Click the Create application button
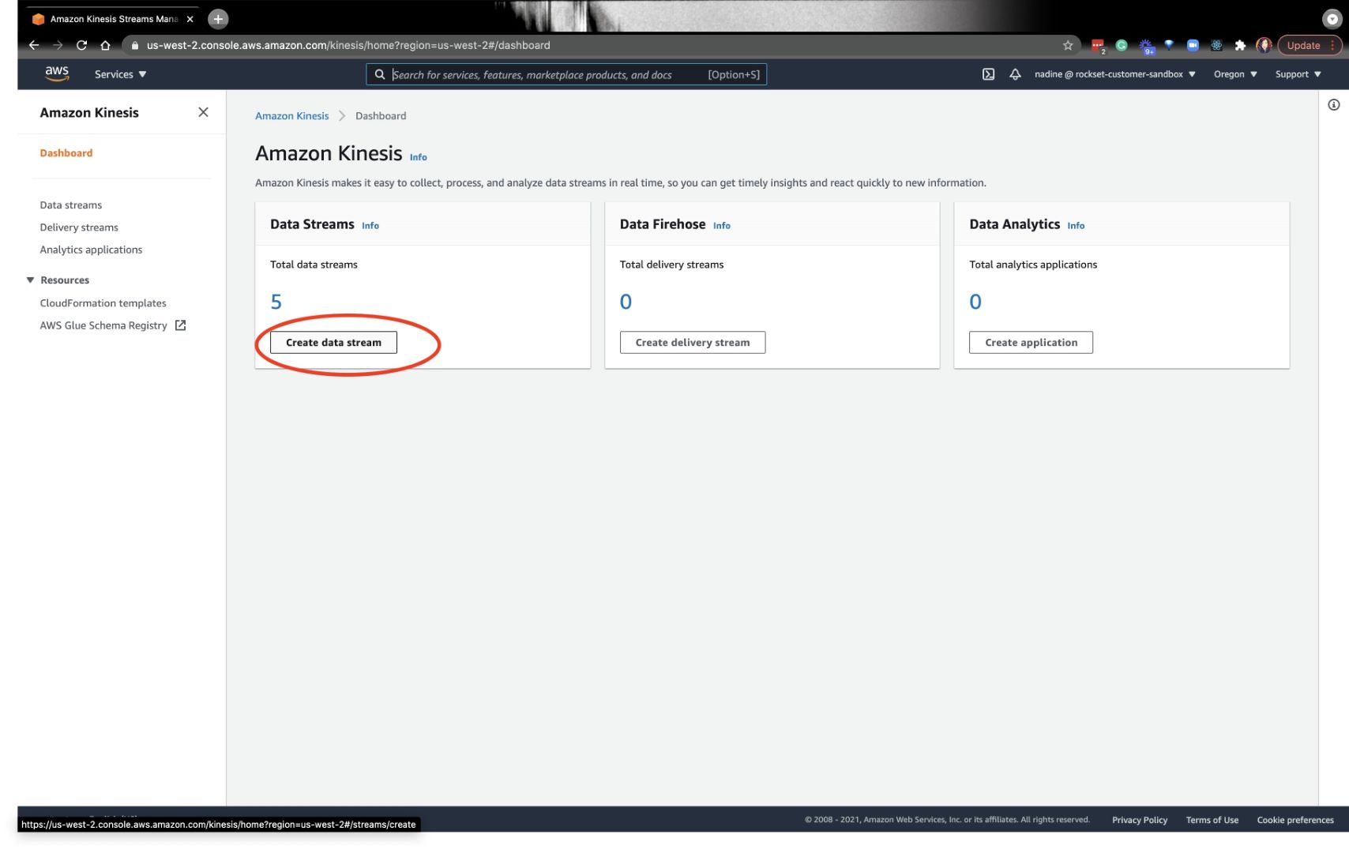1349x853 pixels. click(x=1031, y=343)
